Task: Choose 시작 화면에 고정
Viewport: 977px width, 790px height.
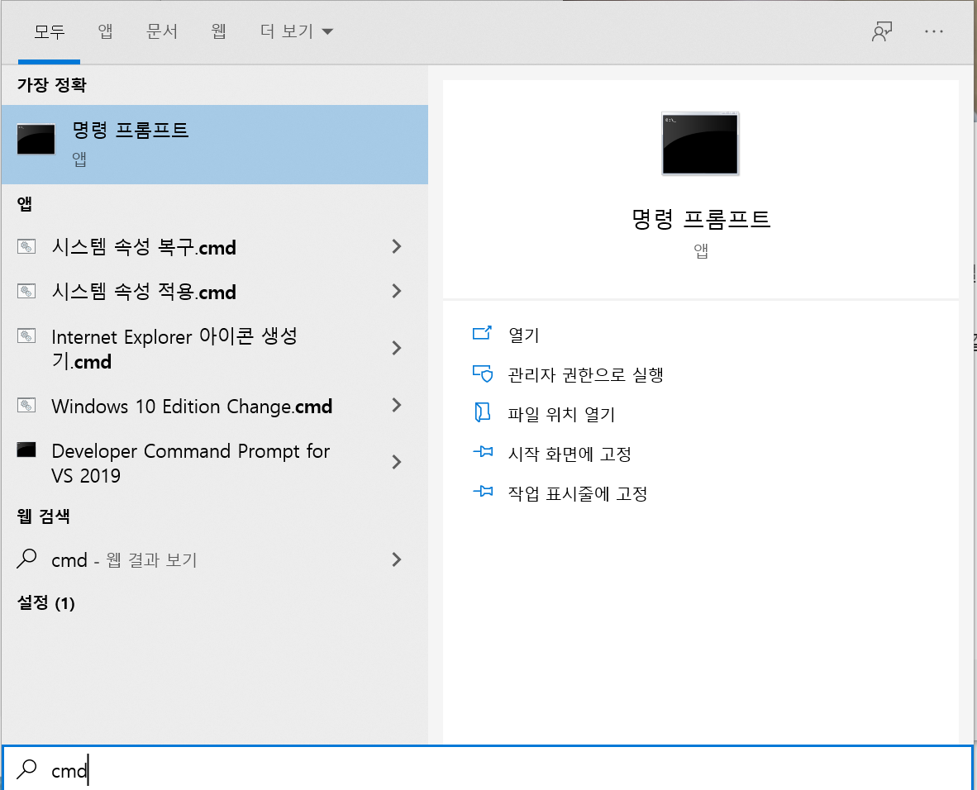Action: coord(570,454)
